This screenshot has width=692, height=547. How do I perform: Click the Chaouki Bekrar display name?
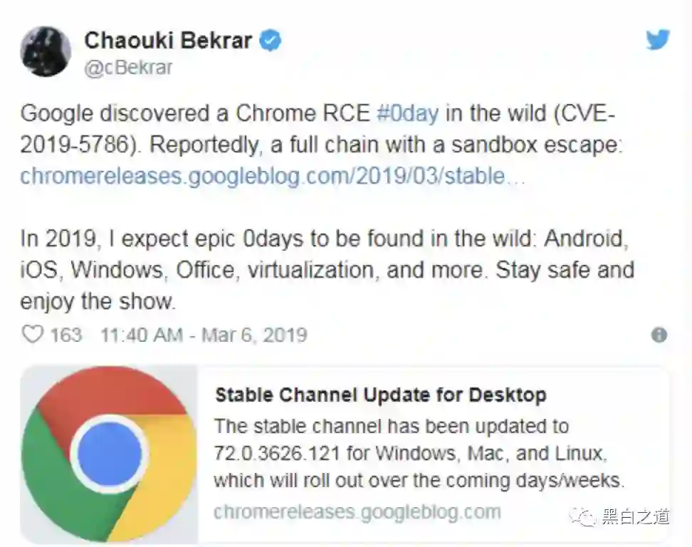168,41
